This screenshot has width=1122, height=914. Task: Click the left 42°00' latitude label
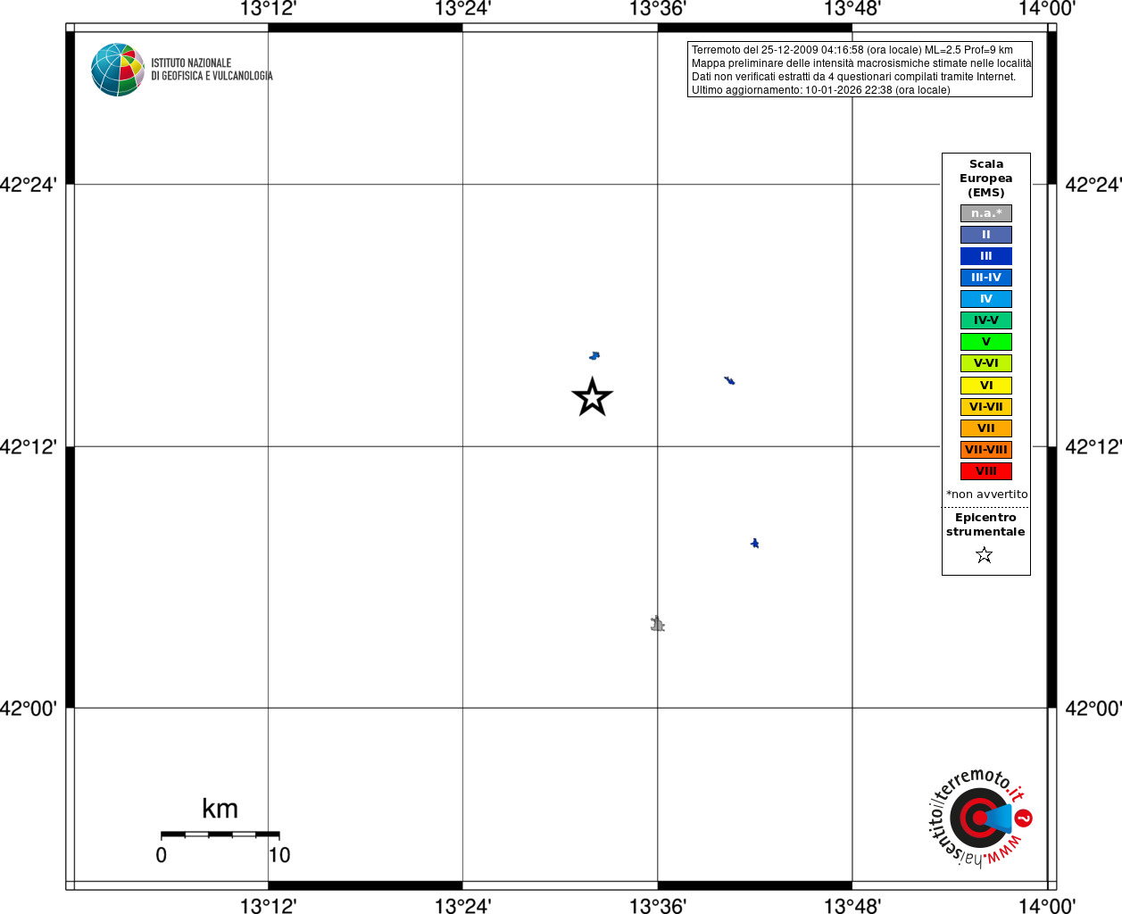coord(29,709)
